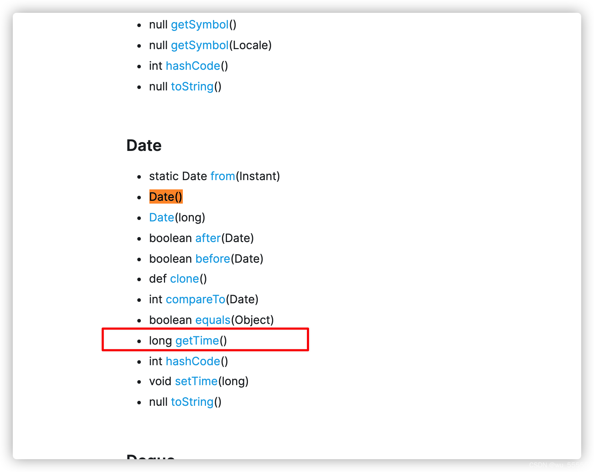Image resolution: width=594 pixels, height=472 pixels.
Task: Open the Date(long) constructor link
Action: click(x=162, y=217)
